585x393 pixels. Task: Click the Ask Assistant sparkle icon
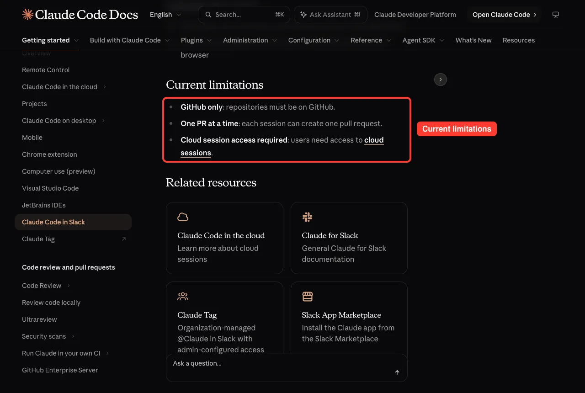(x=303, y=15)
